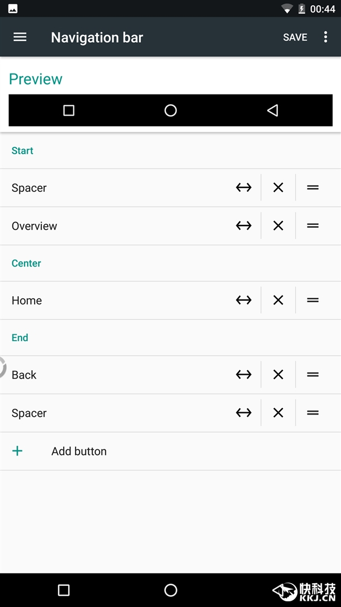Tap the preview Overview square icon

pos(69,110)
